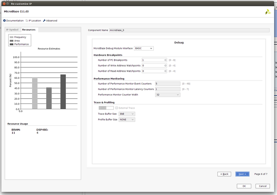The image size is (277, 195).
Task: Expand the Trace Buffer Size dropdown
Action: click(x=127, y=114)
